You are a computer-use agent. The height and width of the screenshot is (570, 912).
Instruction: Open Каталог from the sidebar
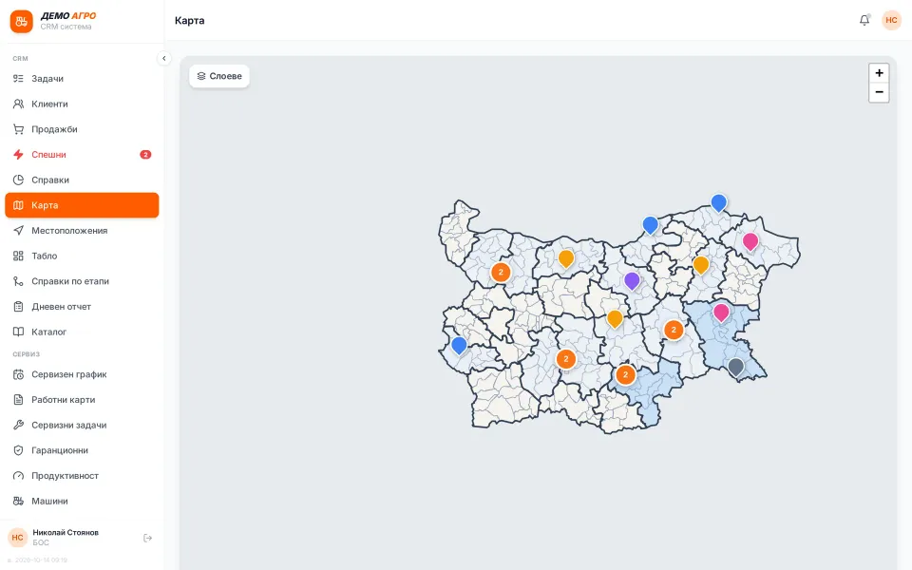[x=82, y=332]
